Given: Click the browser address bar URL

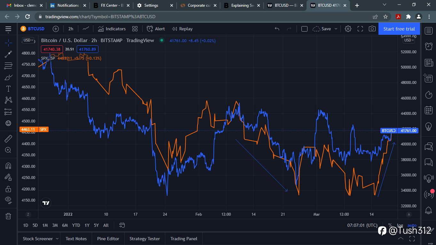Looking at the screenshot, I should [x=100, y=17].
